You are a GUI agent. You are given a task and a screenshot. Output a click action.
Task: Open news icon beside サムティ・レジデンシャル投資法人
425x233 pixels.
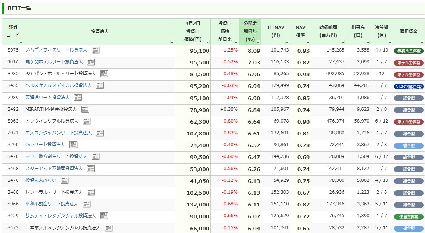point(104,216)
